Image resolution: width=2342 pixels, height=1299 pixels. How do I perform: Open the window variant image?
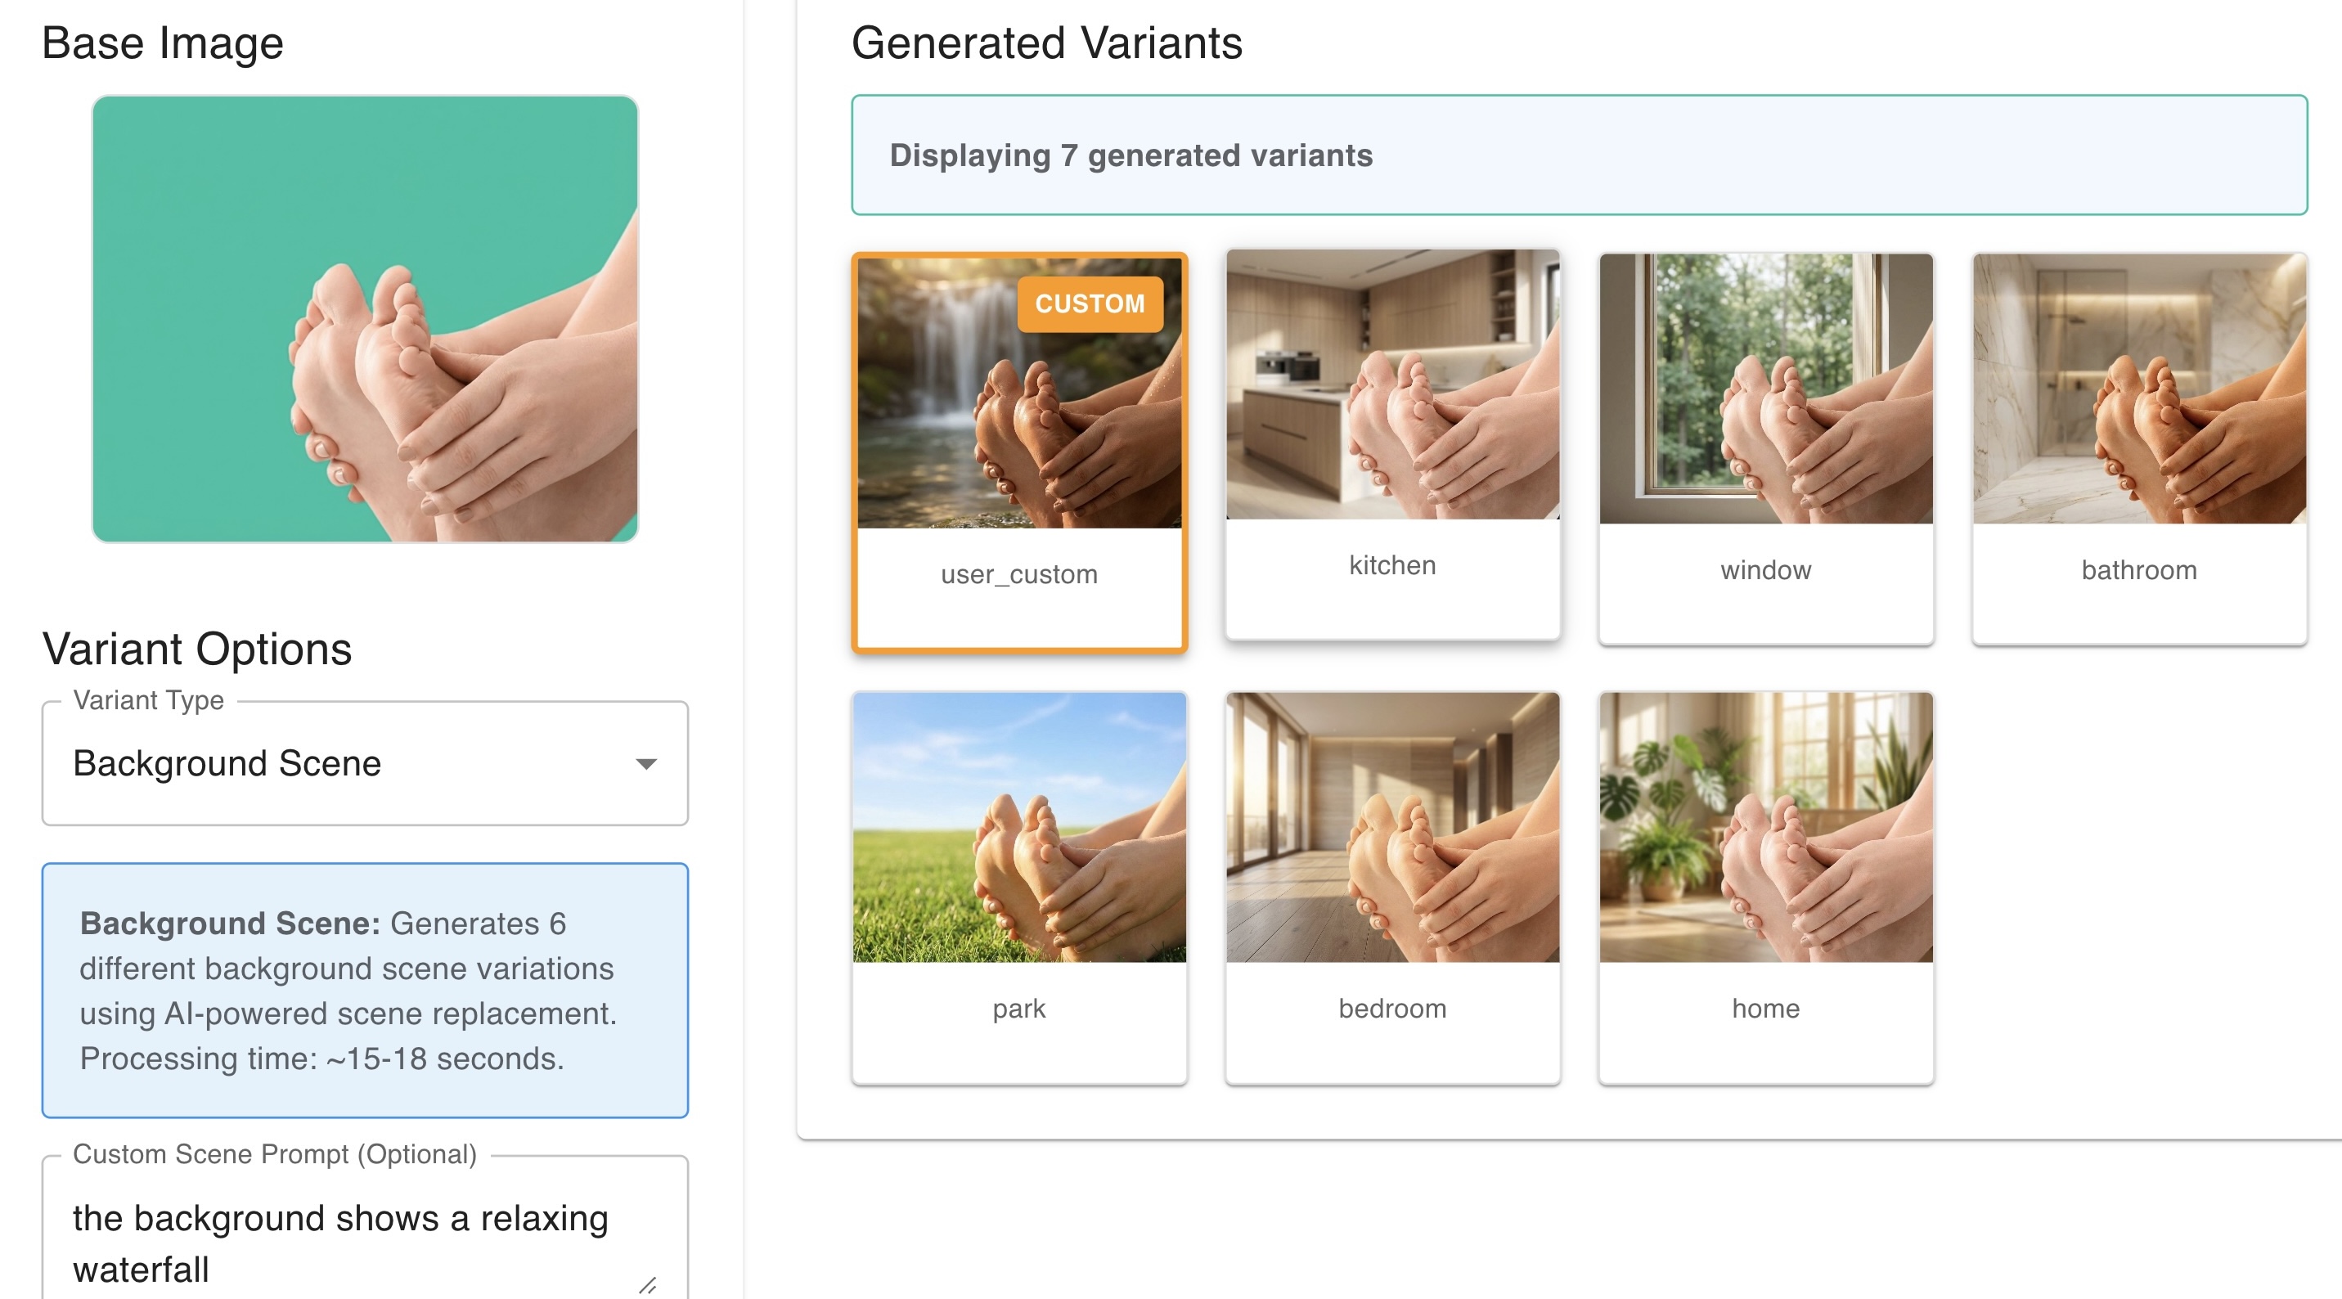(x=1765, y=389)
